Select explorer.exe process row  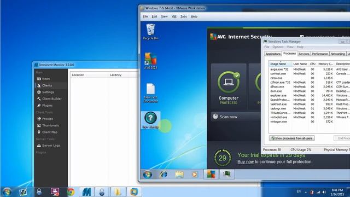click(x=309, y=95)
